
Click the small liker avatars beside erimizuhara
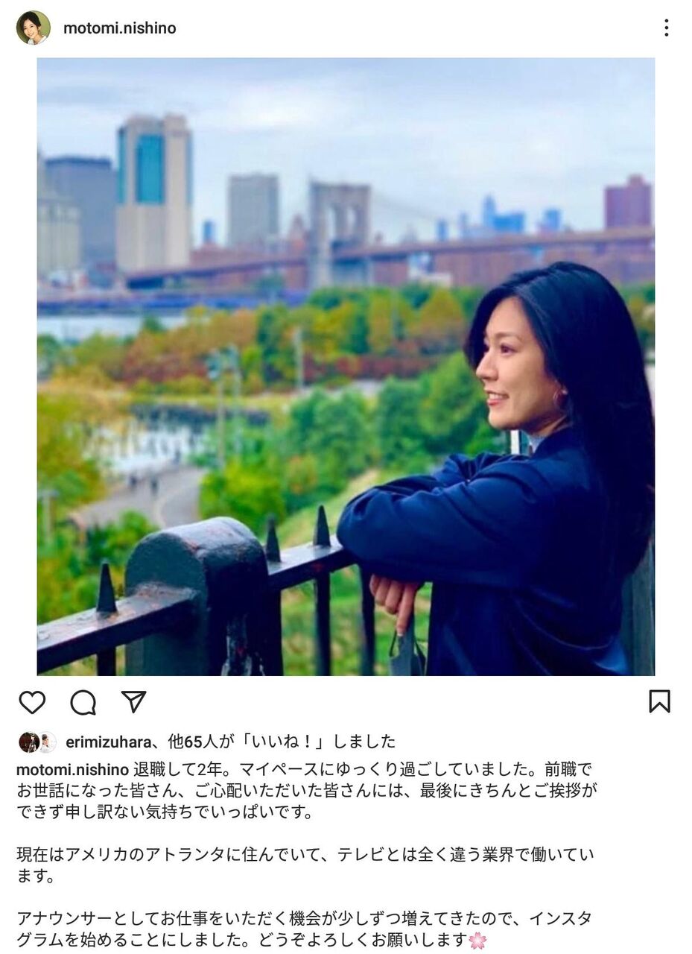coord(37,742)
